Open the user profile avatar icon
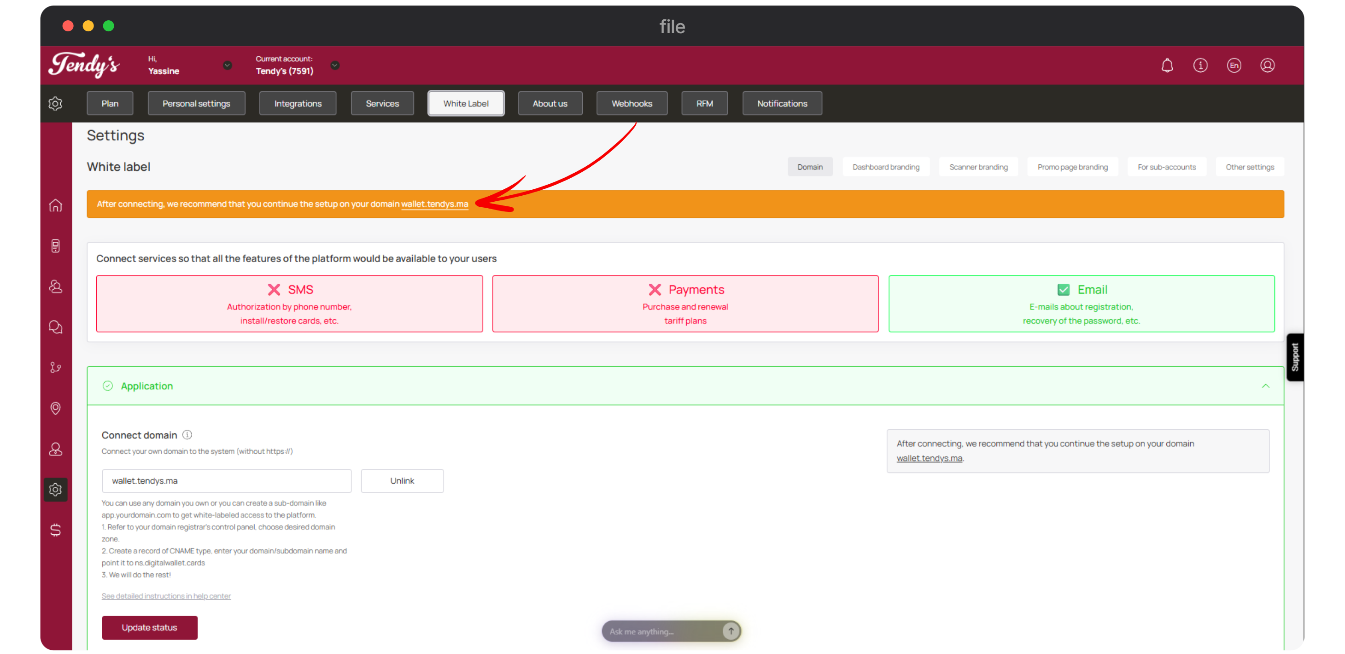This screenshot has height=654, width=1345. [1267, 65]
